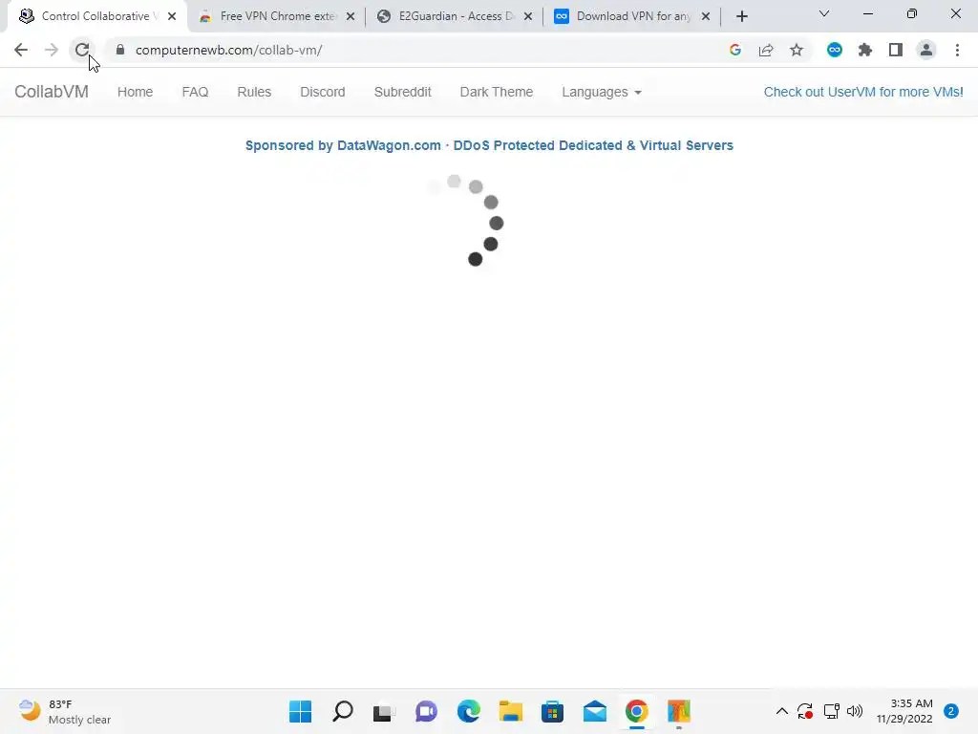
Task: Click the CollabVM brand logo
Action: 52,92
